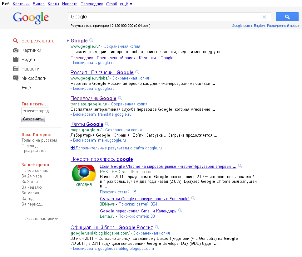The width and height of the screenshot is (302, 257).
Task: Expand Ещё in the left sidebar
Action: click(26, 88)
